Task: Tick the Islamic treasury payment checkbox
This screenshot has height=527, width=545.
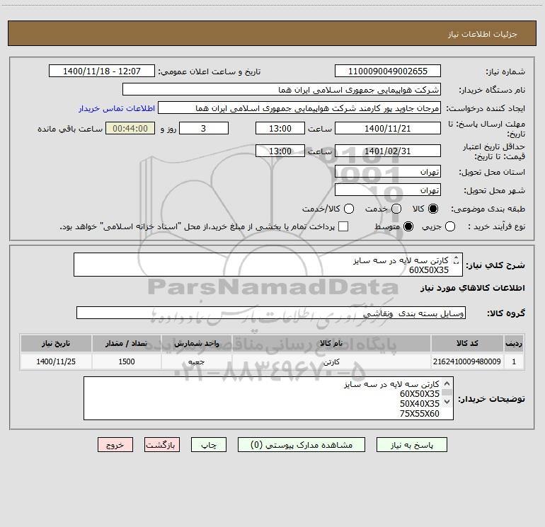Action: [343, 226]
